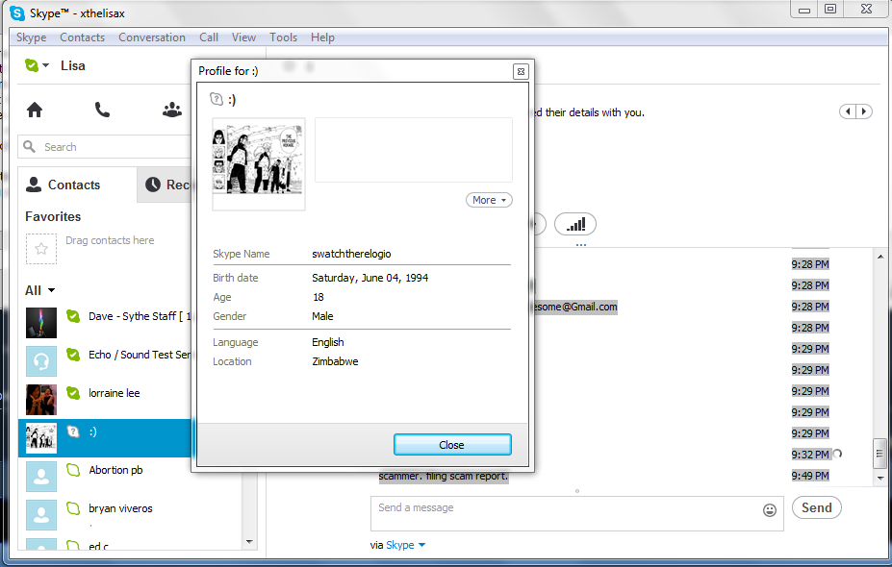Click the Lisa profile name

click(x=73, y=66)
